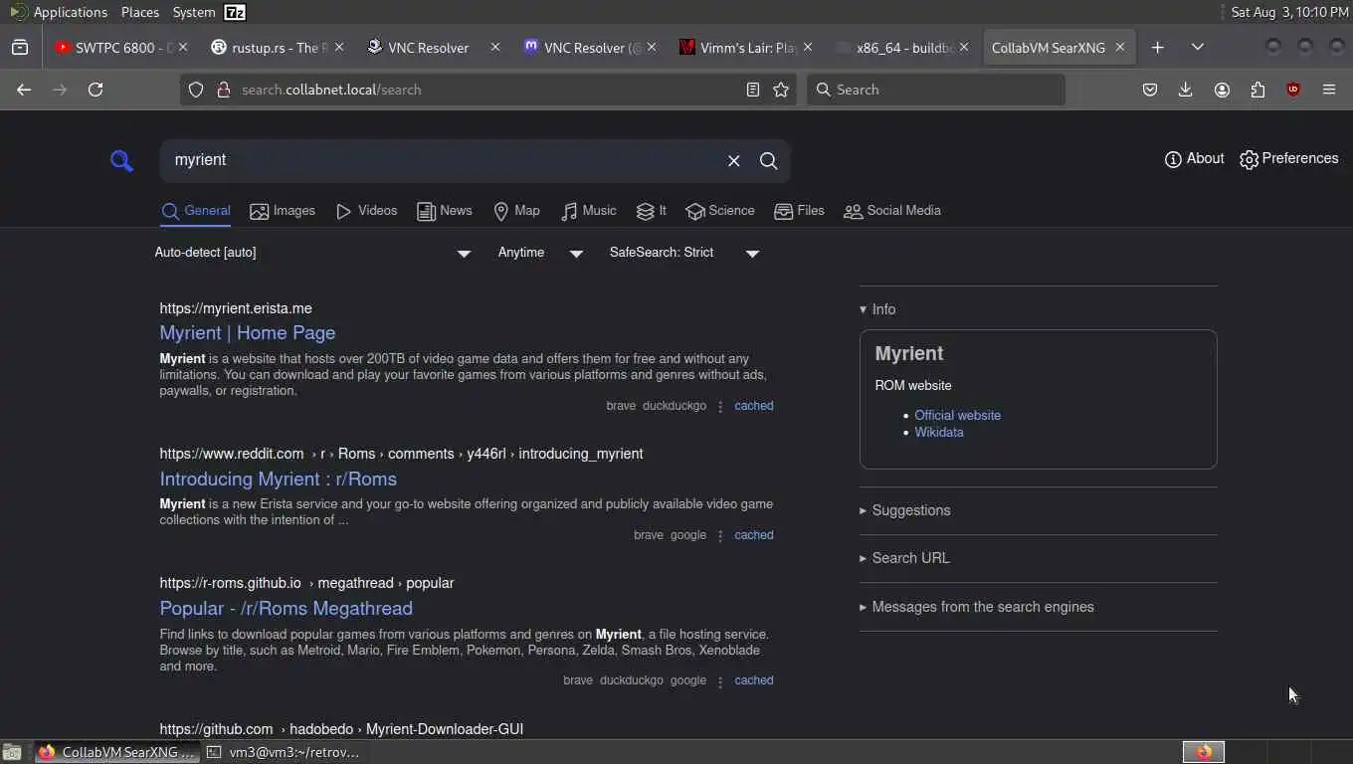
Task: Open Save to Pocket icon
Action: click(1150, 90)
